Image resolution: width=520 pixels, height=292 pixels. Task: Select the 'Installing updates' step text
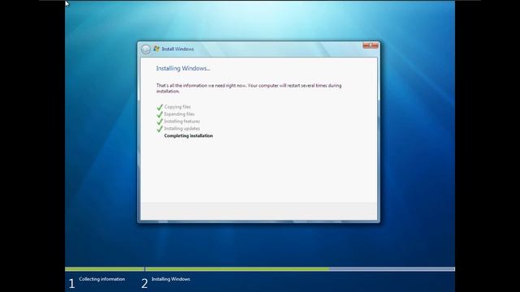point(182,128)
